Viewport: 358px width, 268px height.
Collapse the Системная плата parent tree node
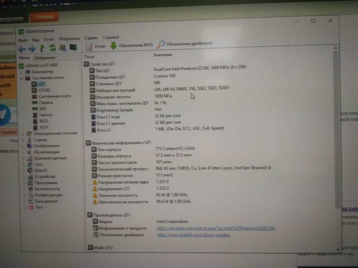click(21, 78)
